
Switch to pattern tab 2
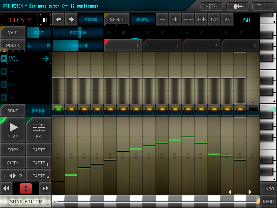point(162,45)
